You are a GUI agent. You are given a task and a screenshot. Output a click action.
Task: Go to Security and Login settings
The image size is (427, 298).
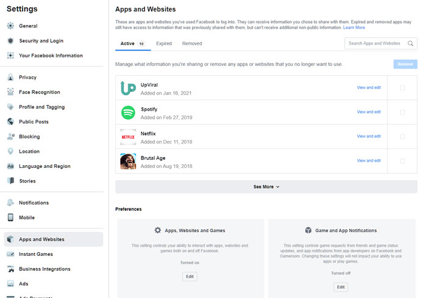click(41, 41)
